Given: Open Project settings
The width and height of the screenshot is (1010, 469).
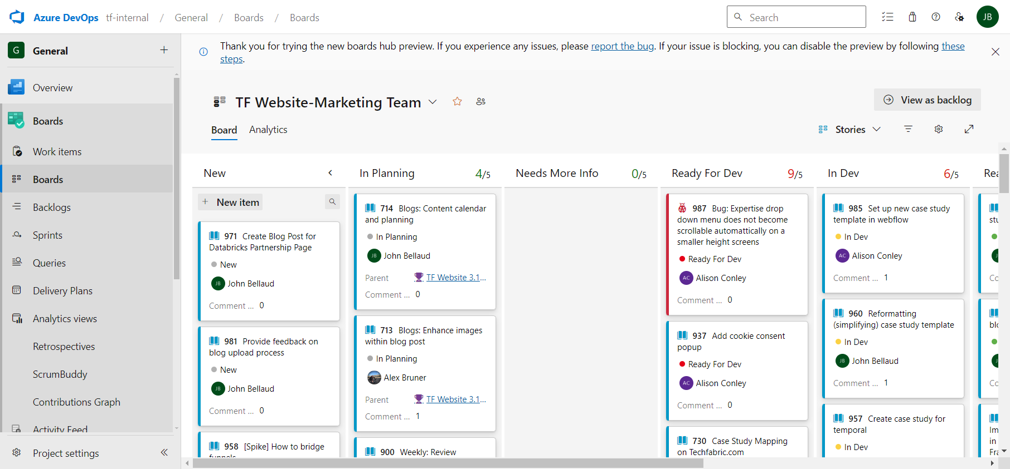Looking at the screenshot, I should point(66,453).
